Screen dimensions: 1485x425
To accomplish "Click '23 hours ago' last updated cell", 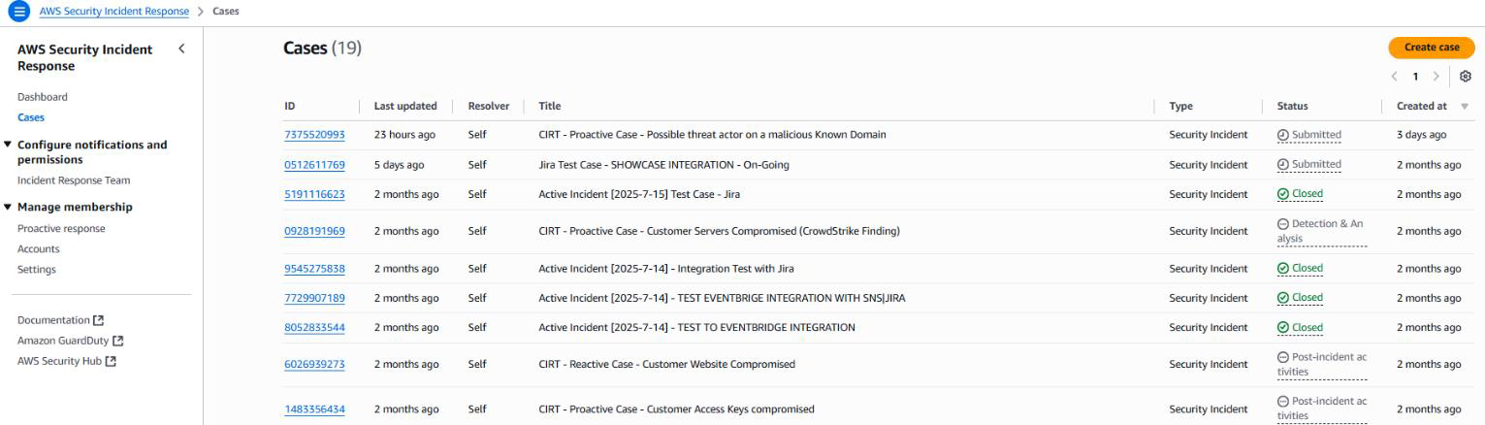I will point(404,135).
